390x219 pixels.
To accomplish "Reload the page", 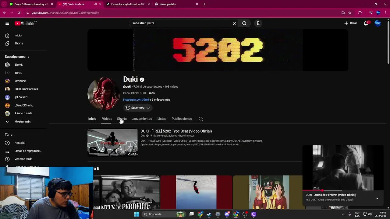I will click(19, 13).
